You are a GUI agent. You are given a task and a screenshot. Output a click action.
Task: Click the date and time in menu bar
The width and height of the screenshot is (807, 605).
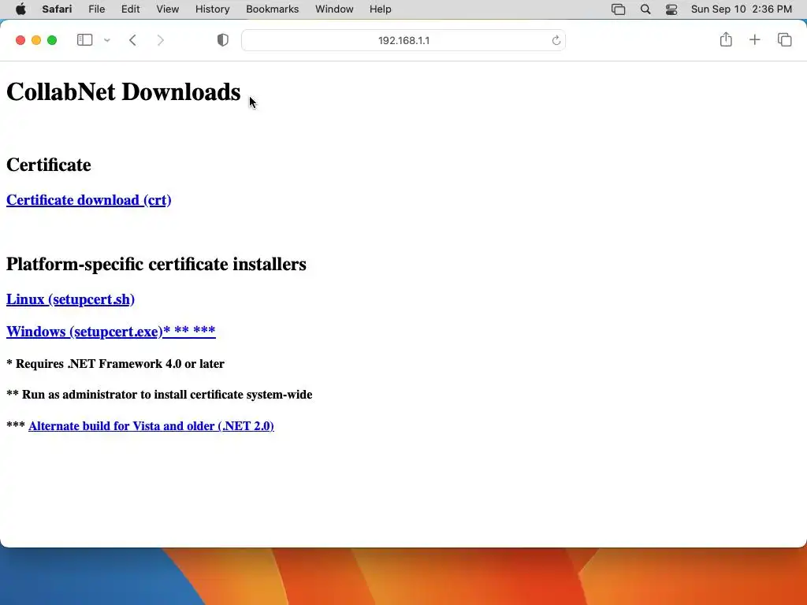coord(741,9)
